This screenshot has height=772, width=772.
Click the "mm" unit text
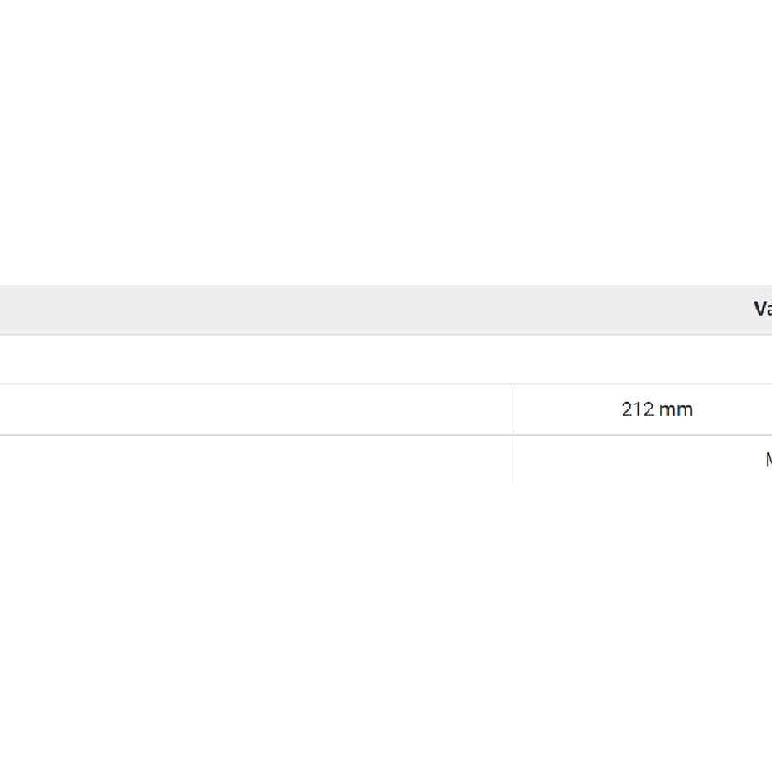[675, 410]
